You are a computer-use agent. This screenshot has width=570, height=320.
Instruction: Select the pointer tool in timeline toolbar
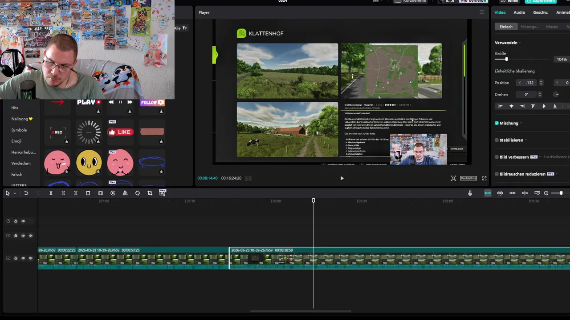click(x=8, y=193)
